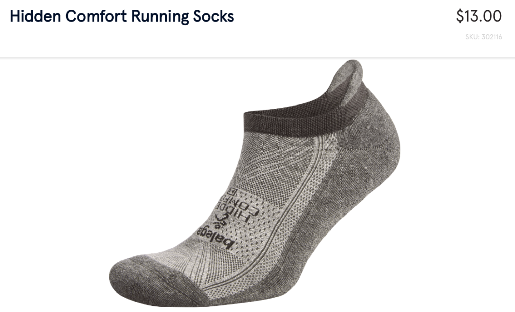Select the $13.00 price label

coord(479,16)
